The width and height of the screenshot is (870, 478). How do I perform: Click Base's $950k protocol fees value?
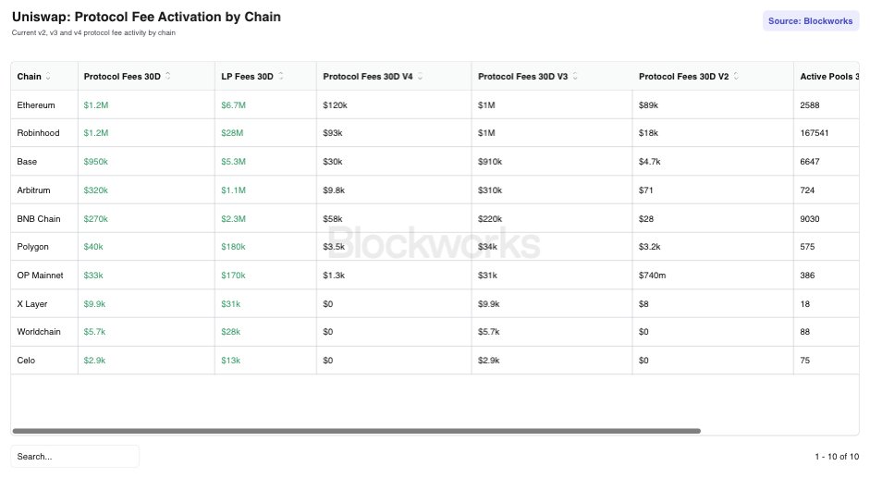click(96, 162)
